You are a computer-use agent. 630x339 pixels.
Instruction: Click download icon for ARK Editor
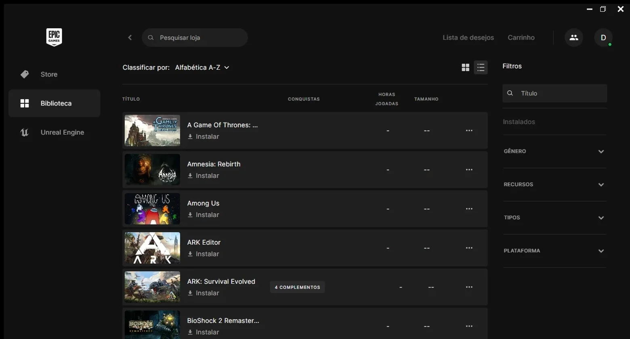coord(190,254)
